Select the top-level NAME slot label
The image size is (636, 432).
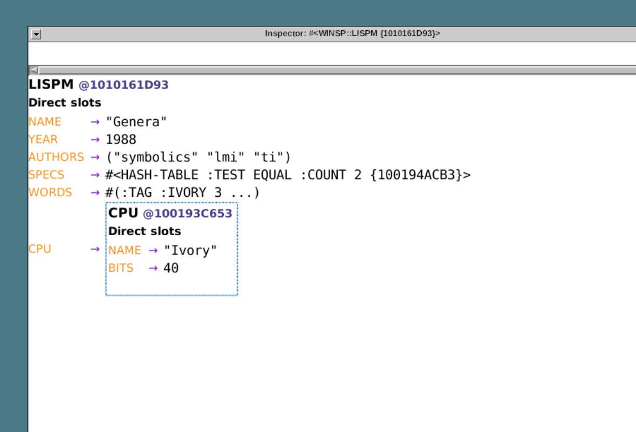[x=45, y=122]
